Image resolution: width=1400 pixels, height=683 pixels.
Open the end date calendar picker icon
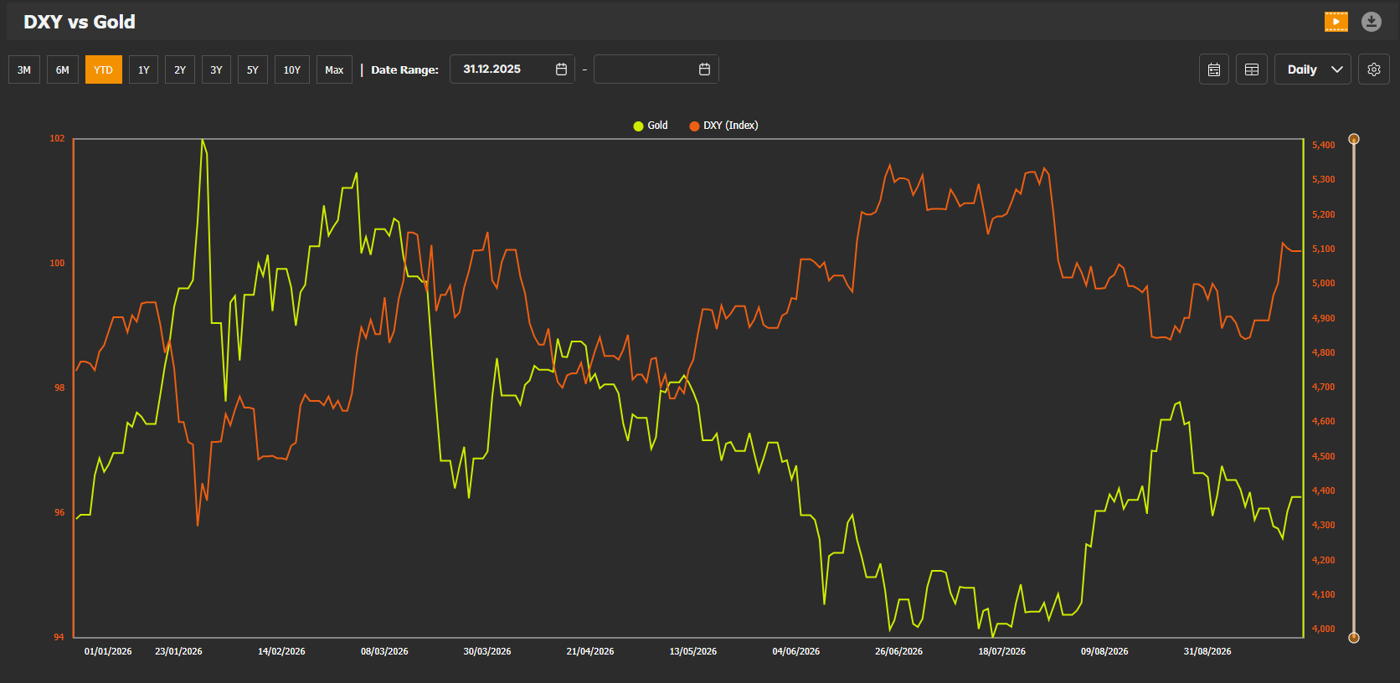[704, 69]
